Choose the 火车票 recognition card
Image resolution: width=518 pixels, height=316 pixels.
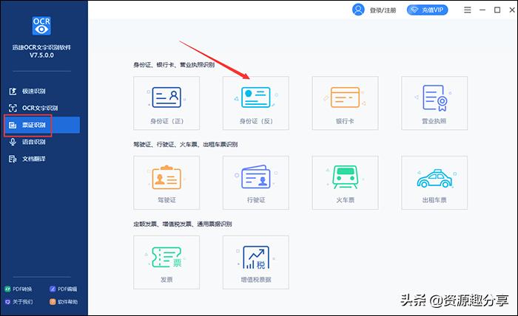click(345, 182)
